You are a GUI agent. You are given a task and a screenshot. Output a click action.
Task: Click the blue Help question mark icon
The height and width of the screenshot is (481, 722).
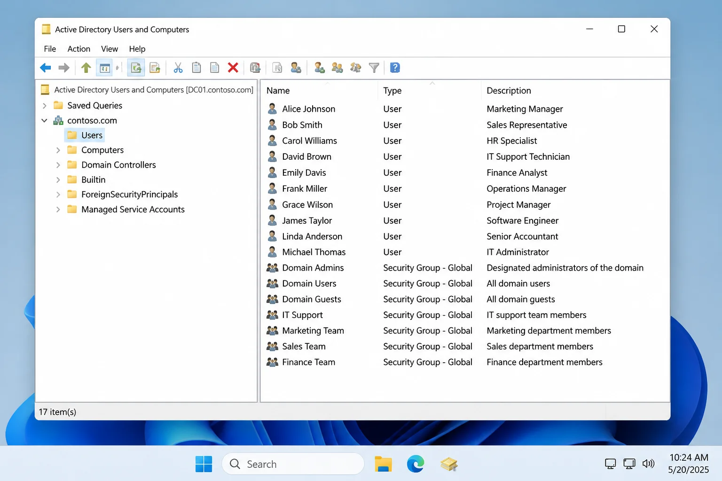(395, 68)
